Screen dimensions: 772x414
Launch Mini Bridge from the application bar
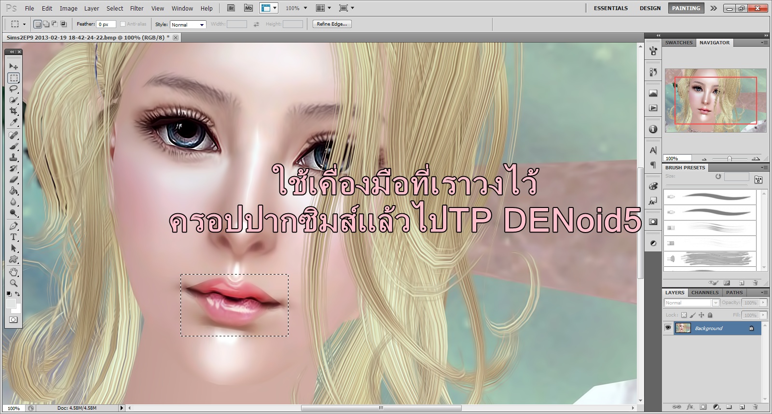pyautogui.click(x=248, y=8)
